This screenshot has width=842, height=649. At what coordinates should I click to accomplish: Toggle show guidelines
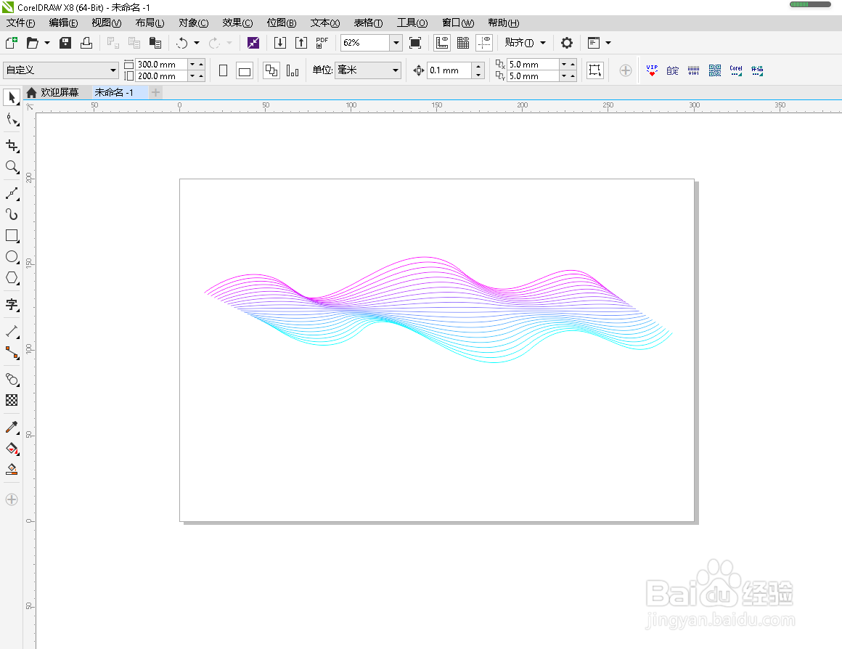[484, 43]
